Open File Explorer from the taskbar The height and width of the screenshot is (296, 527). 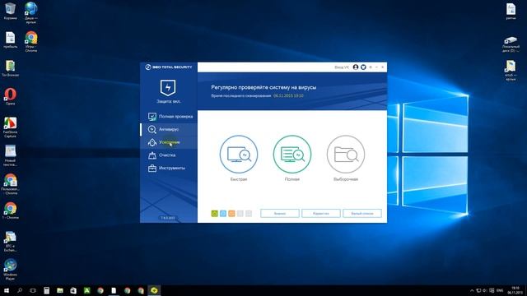[x=60, y=290]
